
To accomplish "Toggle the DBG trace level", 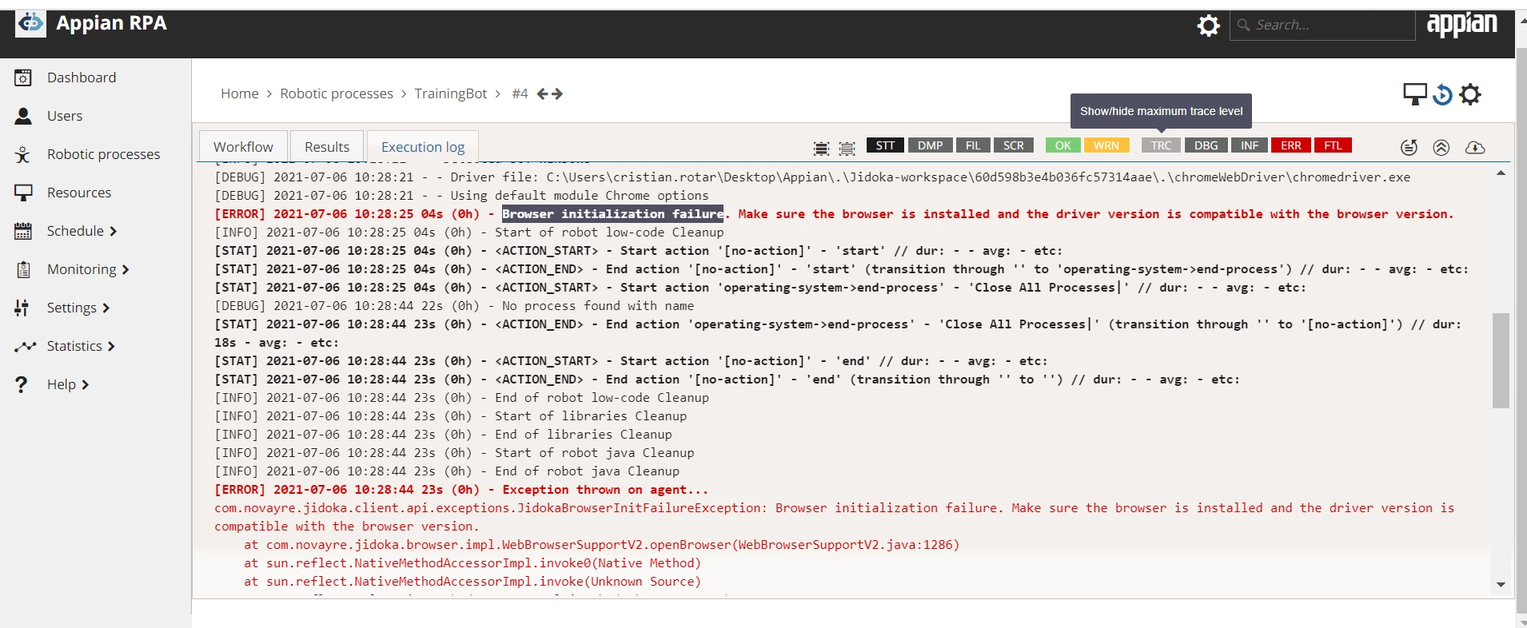I will tap(1206, 145).
